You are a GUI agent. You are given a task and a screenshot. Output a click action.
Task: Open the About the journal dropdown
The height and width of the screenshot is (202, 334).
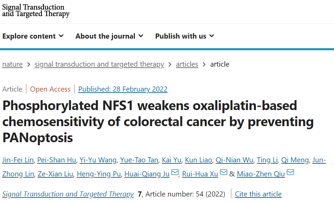[x=110, y=36]
